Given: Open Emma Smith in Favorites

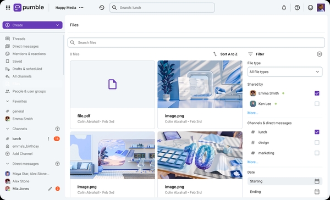Looking at the screenshot, I should point(23,119).
